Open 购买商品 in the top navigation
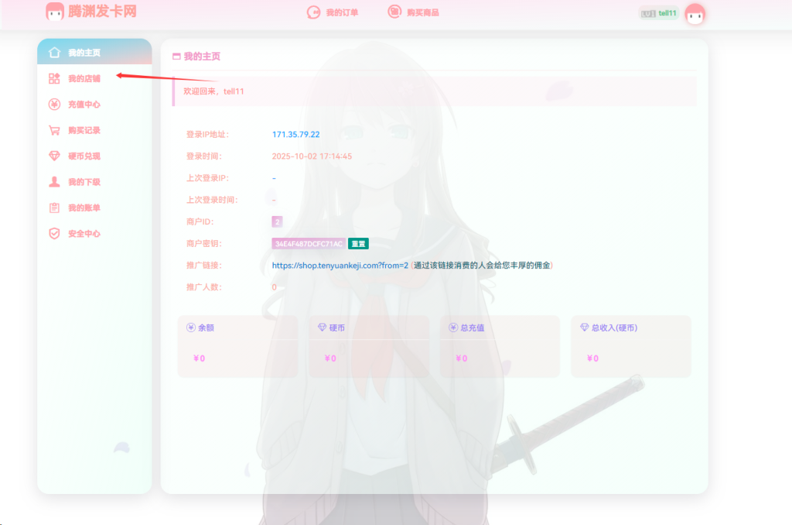792x525 pixels. 414,12
